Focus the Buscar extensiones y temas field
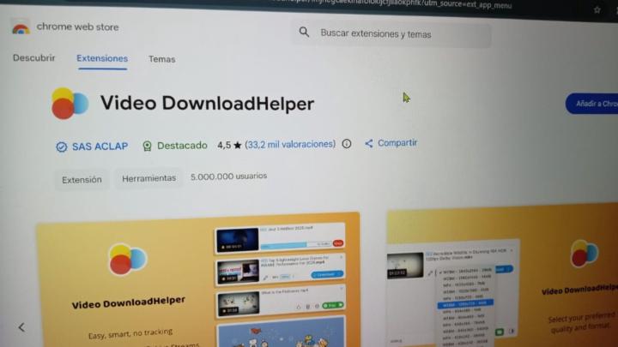Viewport: 618px width, 347px height. coord(391,34)
